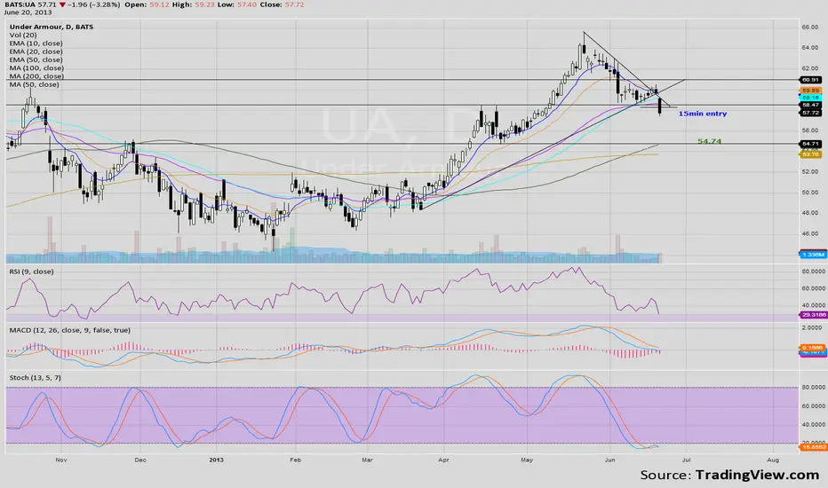Click the green 54.74 price annotation
Viewport: 828px width, 488px height.
coord(709,141)
